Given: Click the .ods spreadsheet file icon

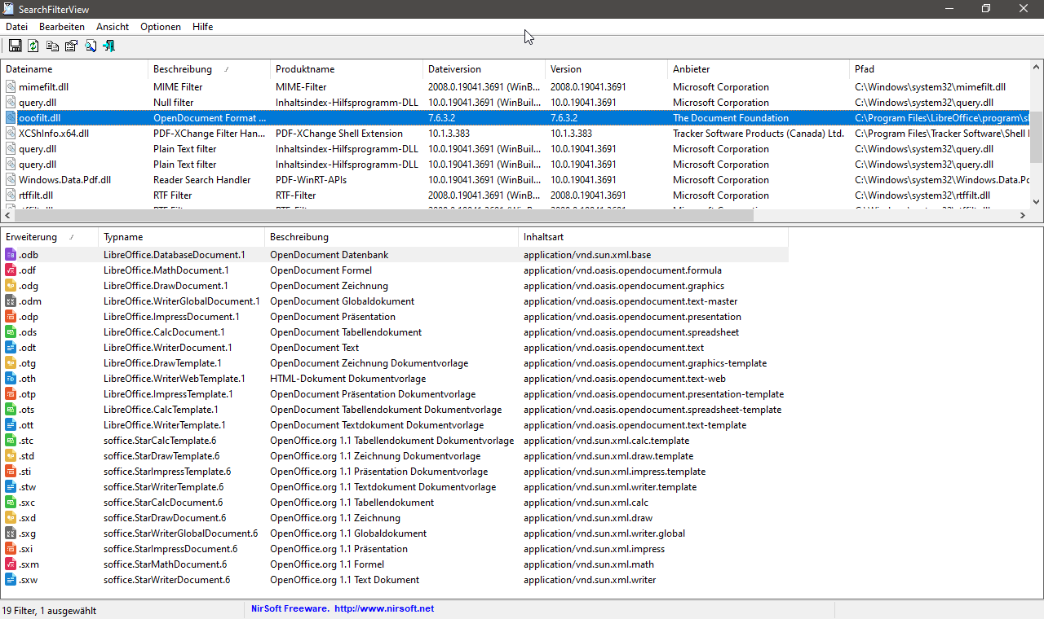Looking at the screenshot, I should click(11, 332).
